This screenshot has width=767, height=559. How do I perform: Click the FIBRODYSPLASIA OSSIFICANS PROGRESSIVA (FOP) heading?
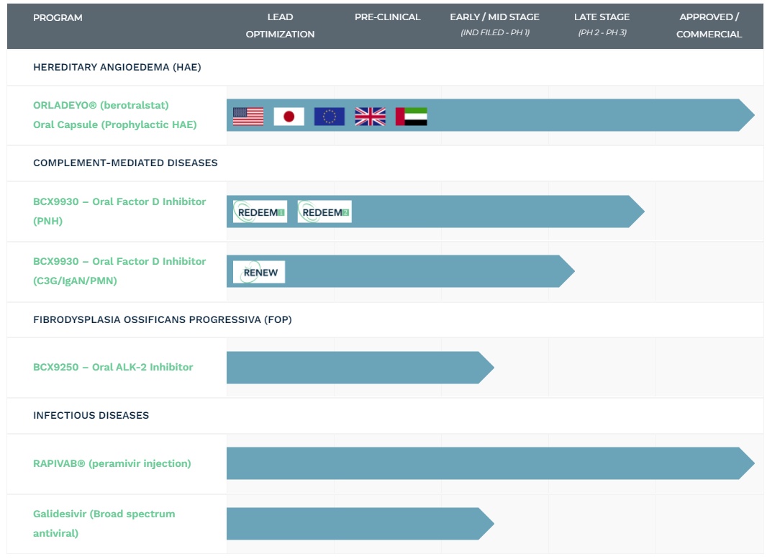[x=163, y=319]
